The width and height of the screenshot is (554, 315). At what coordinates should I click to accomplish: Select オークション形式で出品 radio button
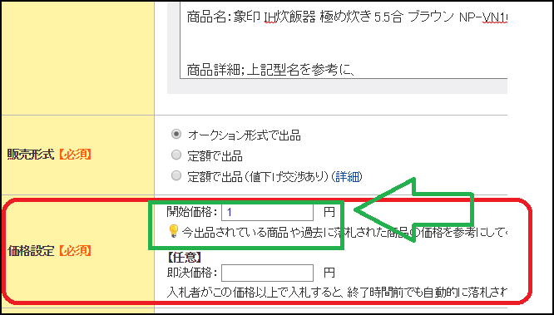click(176, 134)
